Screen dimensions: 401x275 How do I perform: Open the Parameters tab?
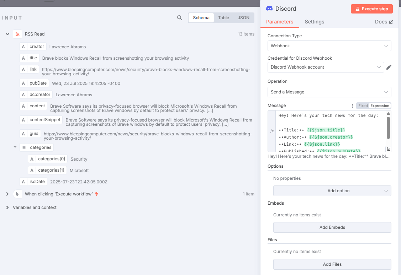tap(280, 22)
